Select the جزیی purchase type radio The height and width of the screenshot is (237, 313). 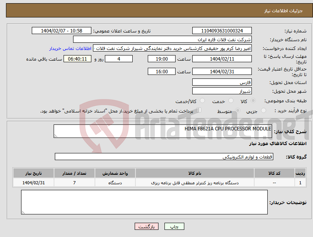coord(263,111)
